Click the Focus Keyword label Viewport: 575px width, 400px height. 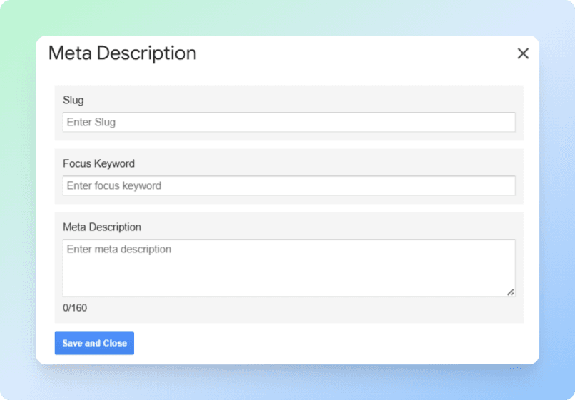coord(98,163)
